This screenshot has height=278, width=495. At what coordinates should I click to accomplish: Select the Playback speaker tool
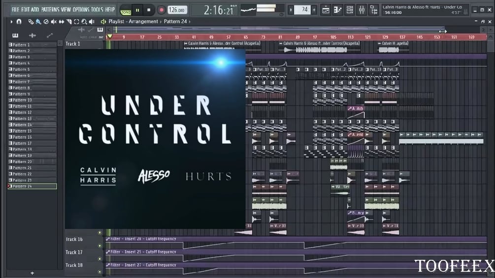(x=92, y=22)
